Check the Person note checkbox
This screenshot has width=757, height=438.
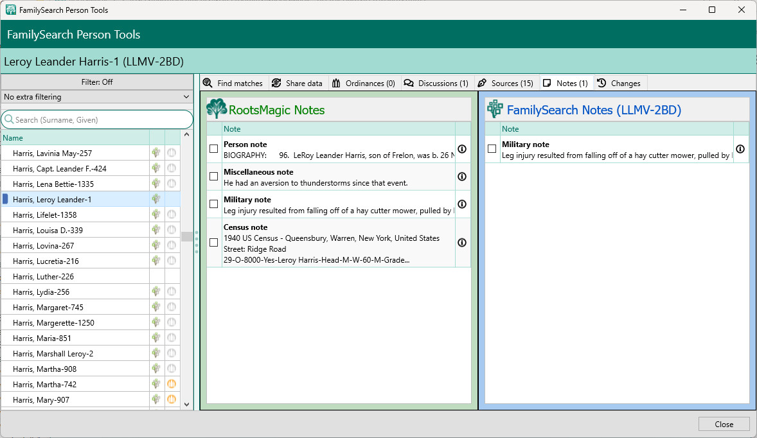(x=214, y=149)
